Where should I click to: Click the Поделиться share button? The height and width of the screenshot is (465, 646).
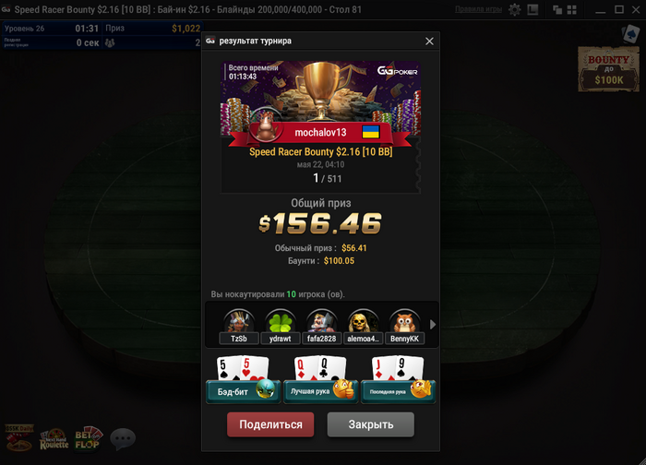point(270,424)
